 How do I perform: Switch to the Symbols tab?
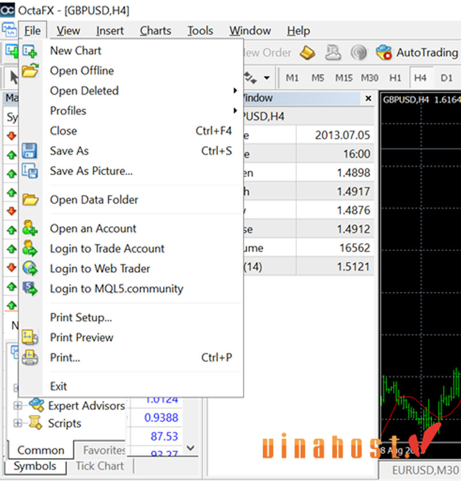tap(35, 466)
